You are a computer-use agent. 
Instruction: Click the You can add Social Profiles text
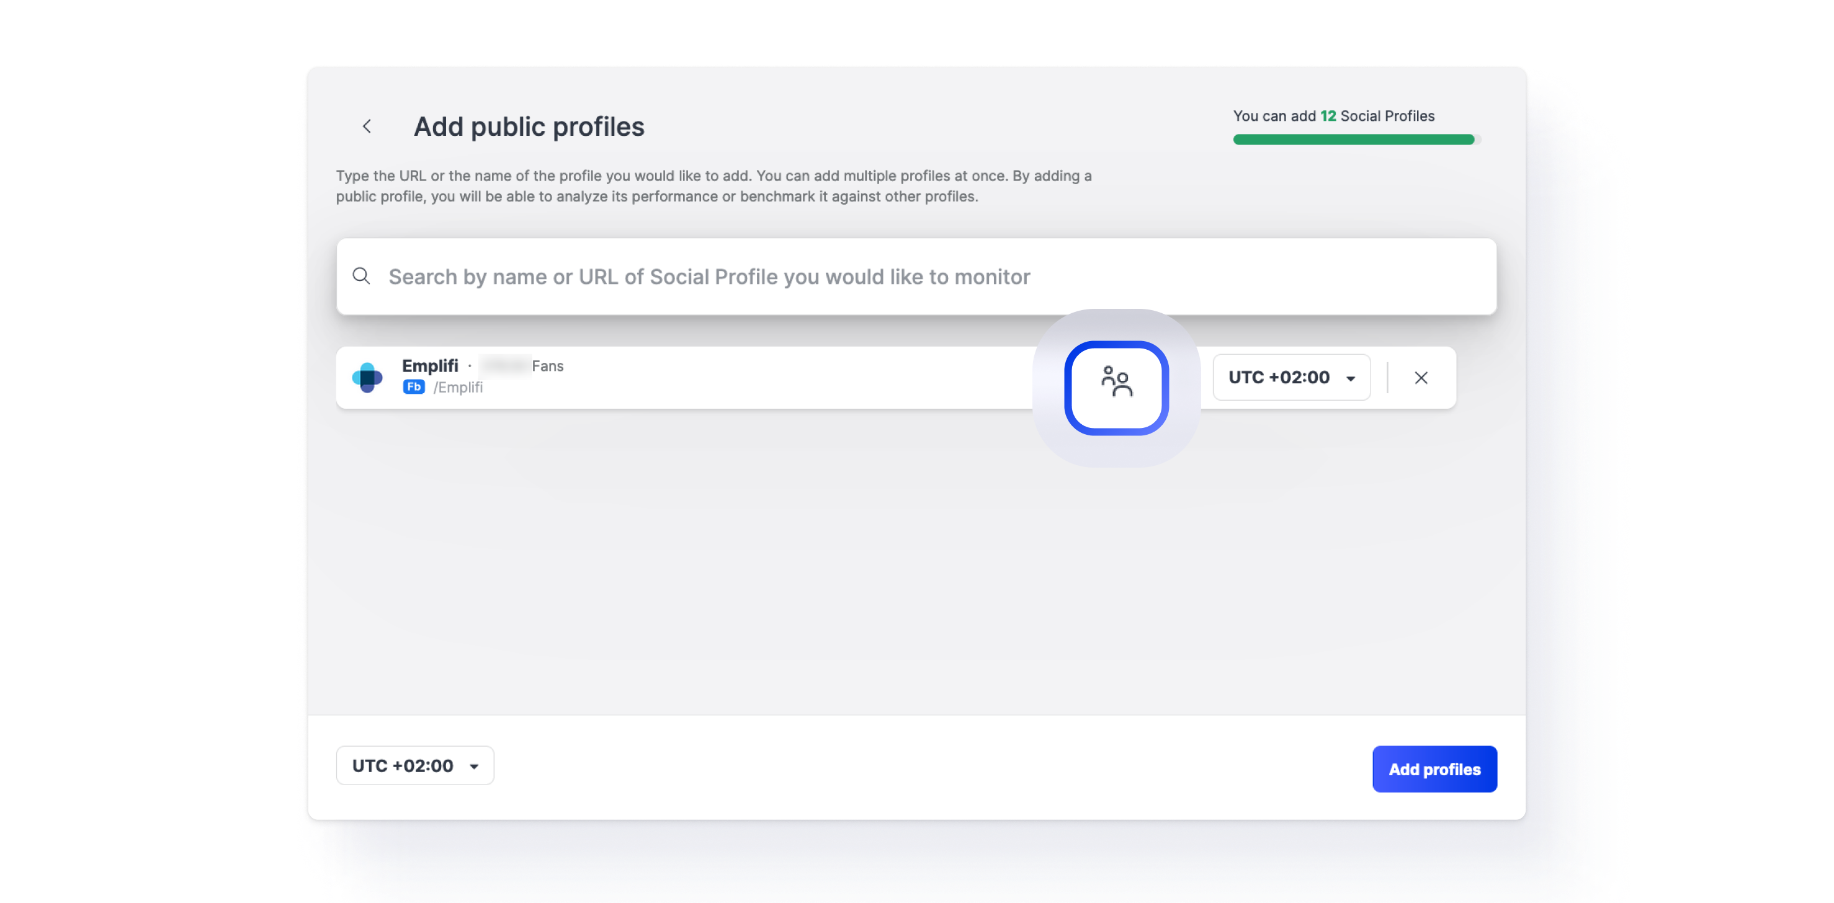pos(1274,116)
